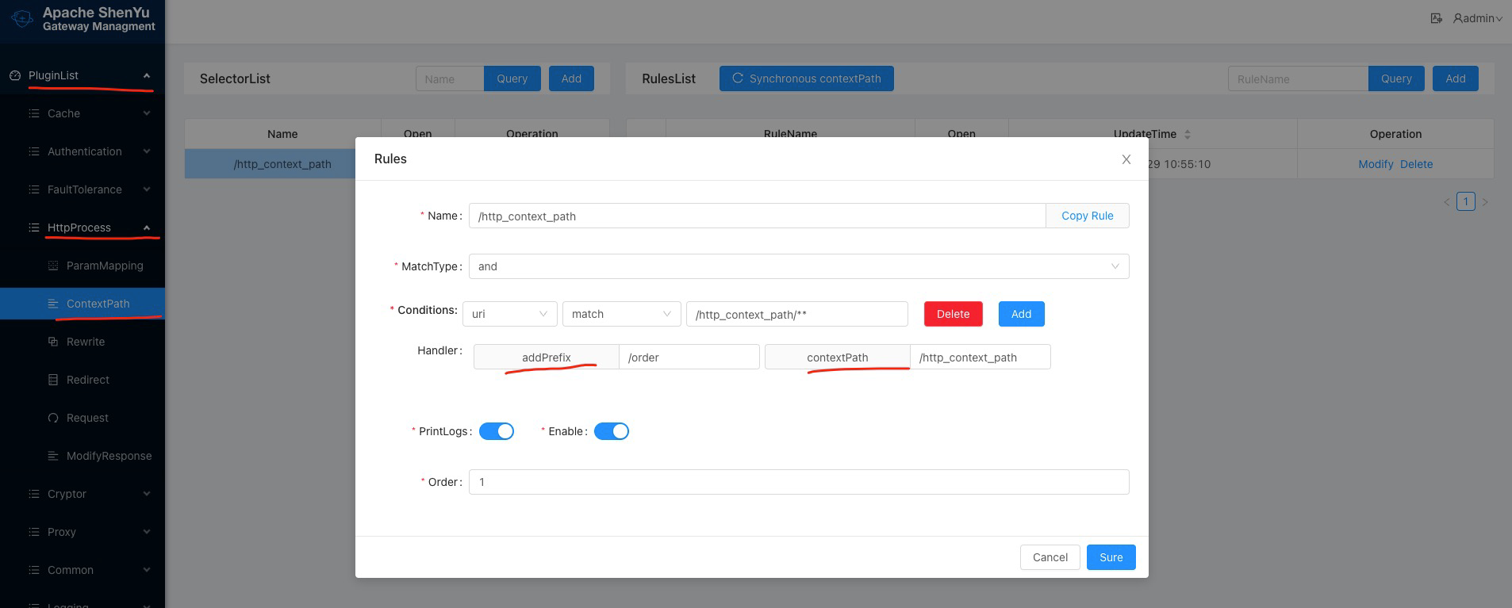Image resolution: width=1512 pixels, height=608 pixels.
Task: Expand the Cryptor menu group
Action: click(x=67, y=494)
